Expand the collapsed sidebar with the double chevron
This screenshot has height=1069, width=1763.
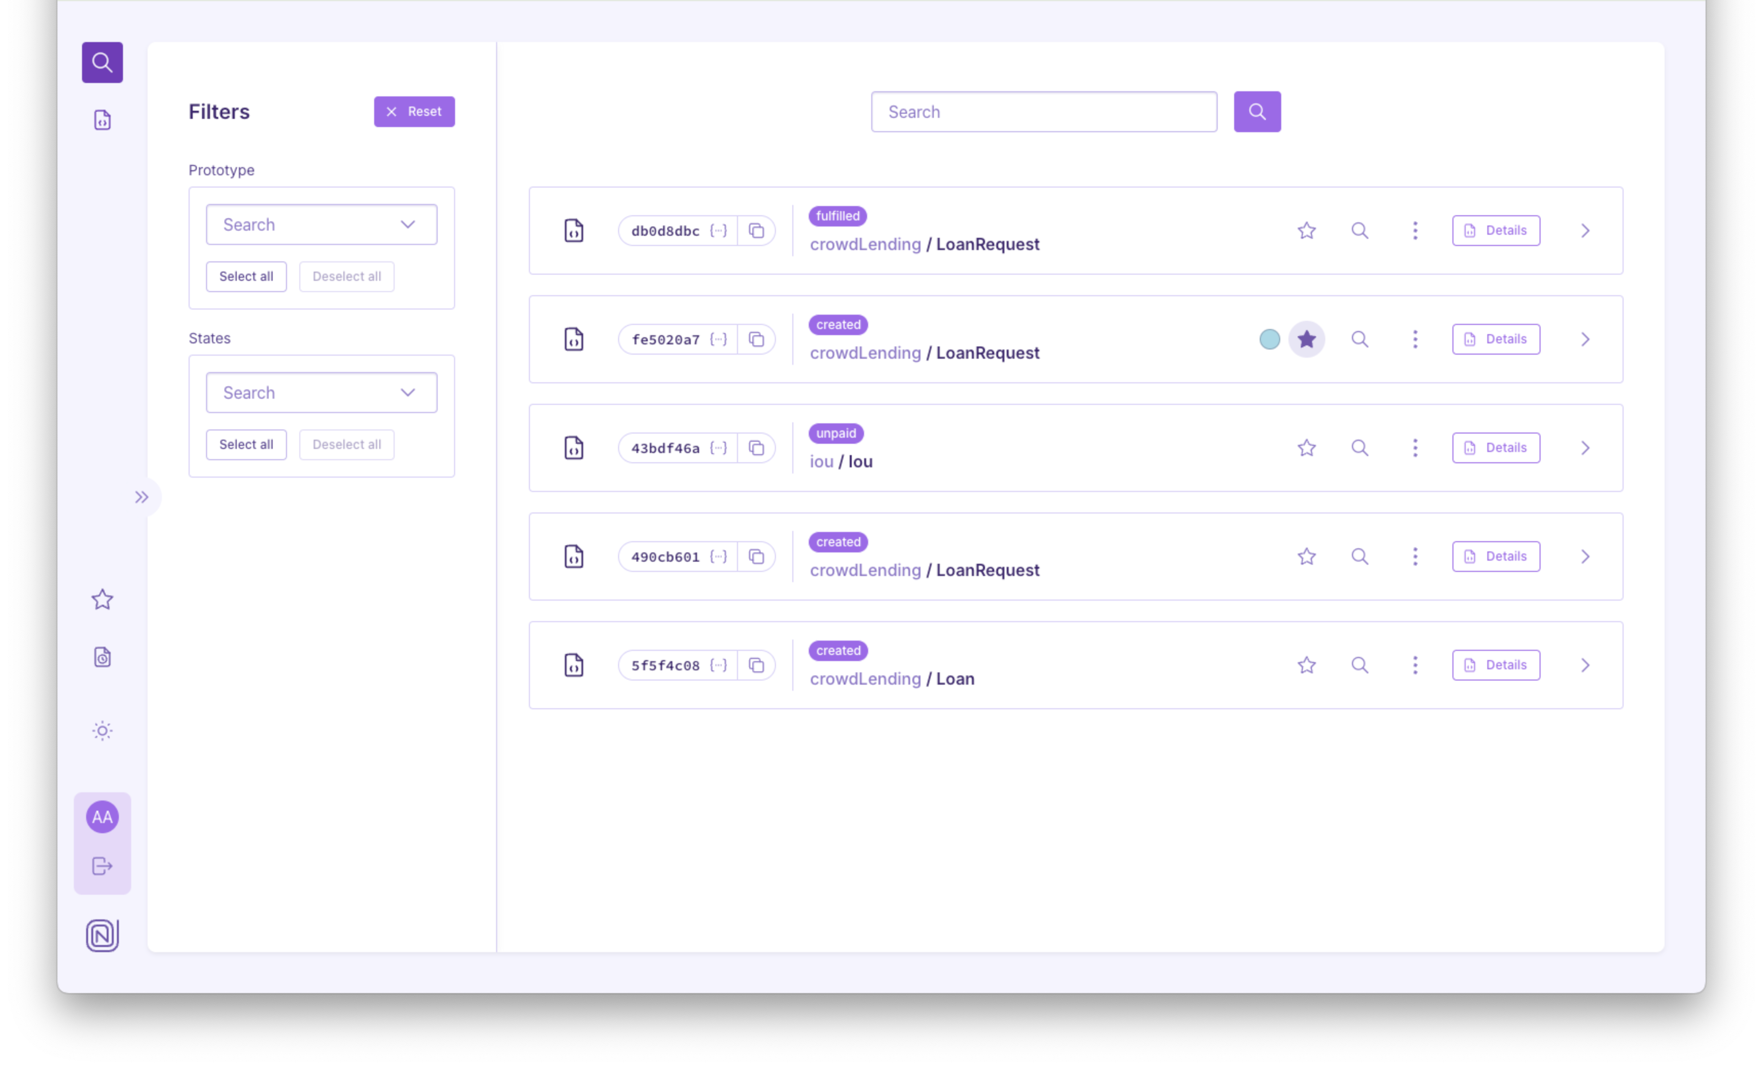(x=141, y=497)
